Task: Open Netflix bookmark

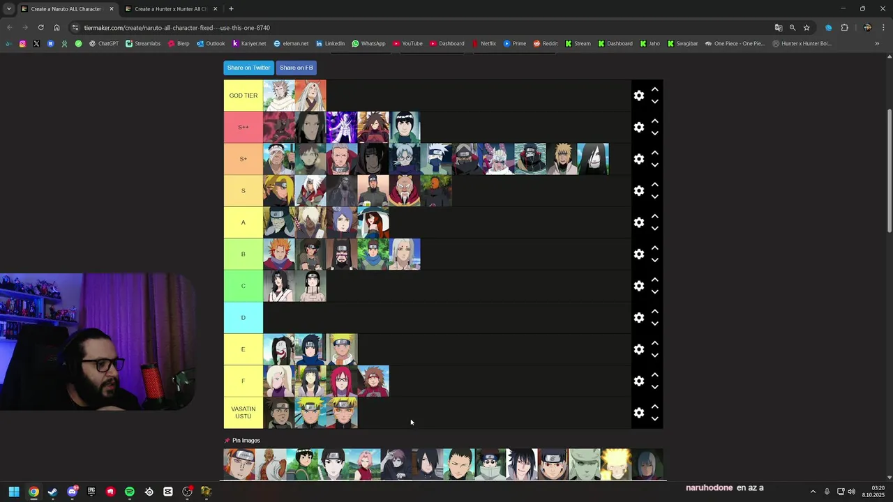Action: 483,43
